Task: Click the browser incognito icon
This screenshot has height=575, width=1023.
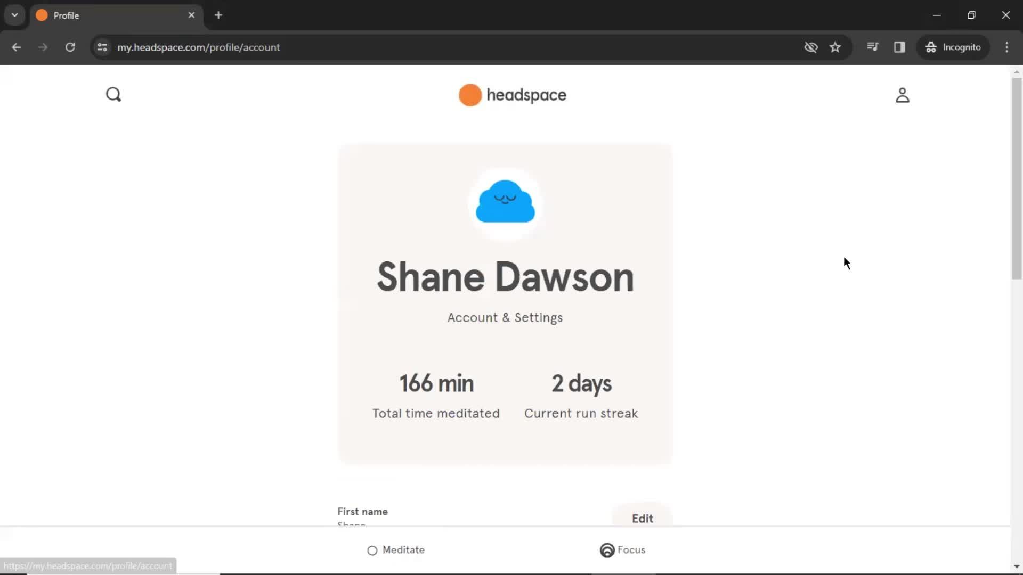Action: pyautogui.click(x=930, y=47)
